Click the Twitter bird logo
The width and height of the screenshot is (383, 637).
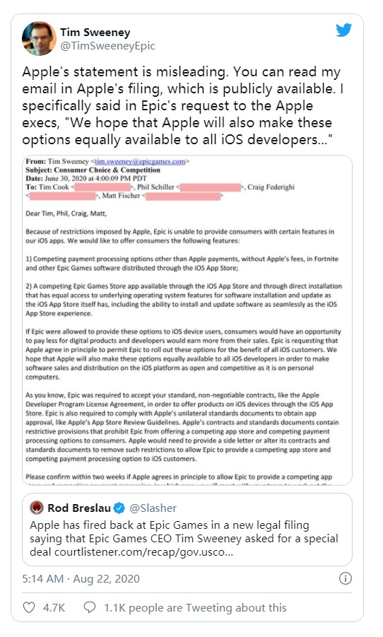[343, 30]
